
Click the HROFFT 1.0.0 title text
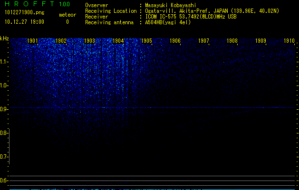point(37,4)
